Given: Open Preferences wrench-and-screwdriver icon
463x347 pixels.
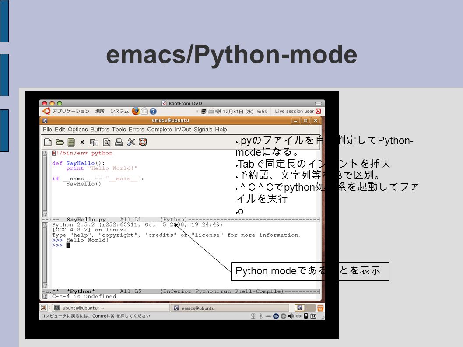Looking at the screenshot, I should (x=131, y=142).
